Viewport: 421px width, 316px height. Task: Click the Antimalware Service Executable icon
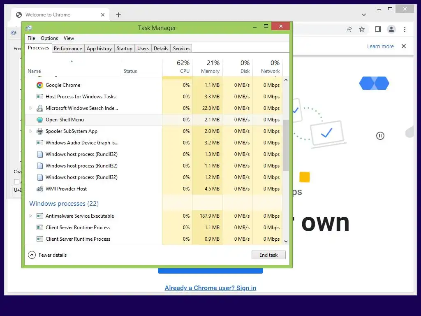(x=40, y=216)
